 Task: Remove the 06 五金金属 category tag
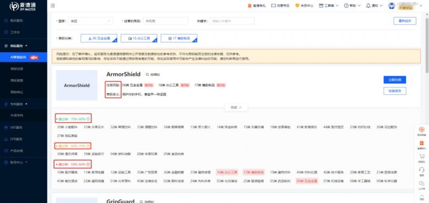pyautogui.click(x=116, y=41)
